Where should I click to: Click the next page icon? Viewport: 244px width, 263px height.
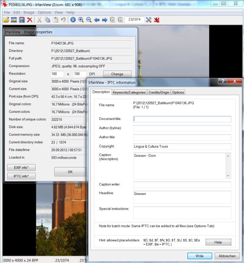(120, 20)
